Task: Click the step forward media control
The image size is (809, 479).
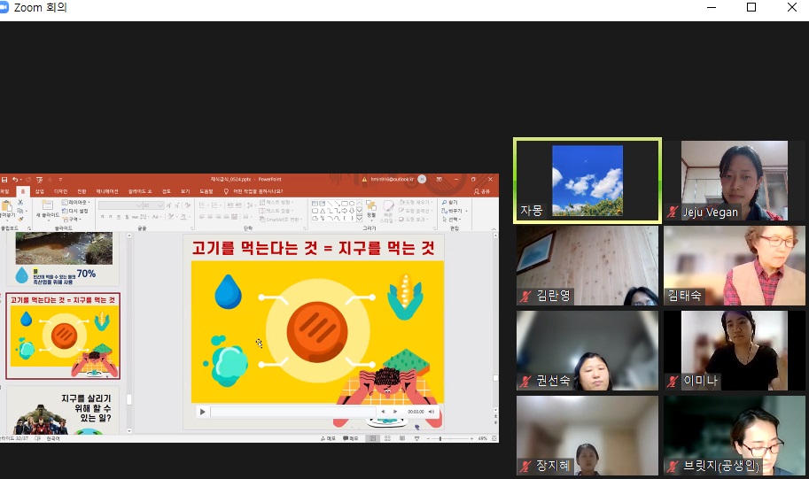Action: pyautogui.click(x=395, y=412)
